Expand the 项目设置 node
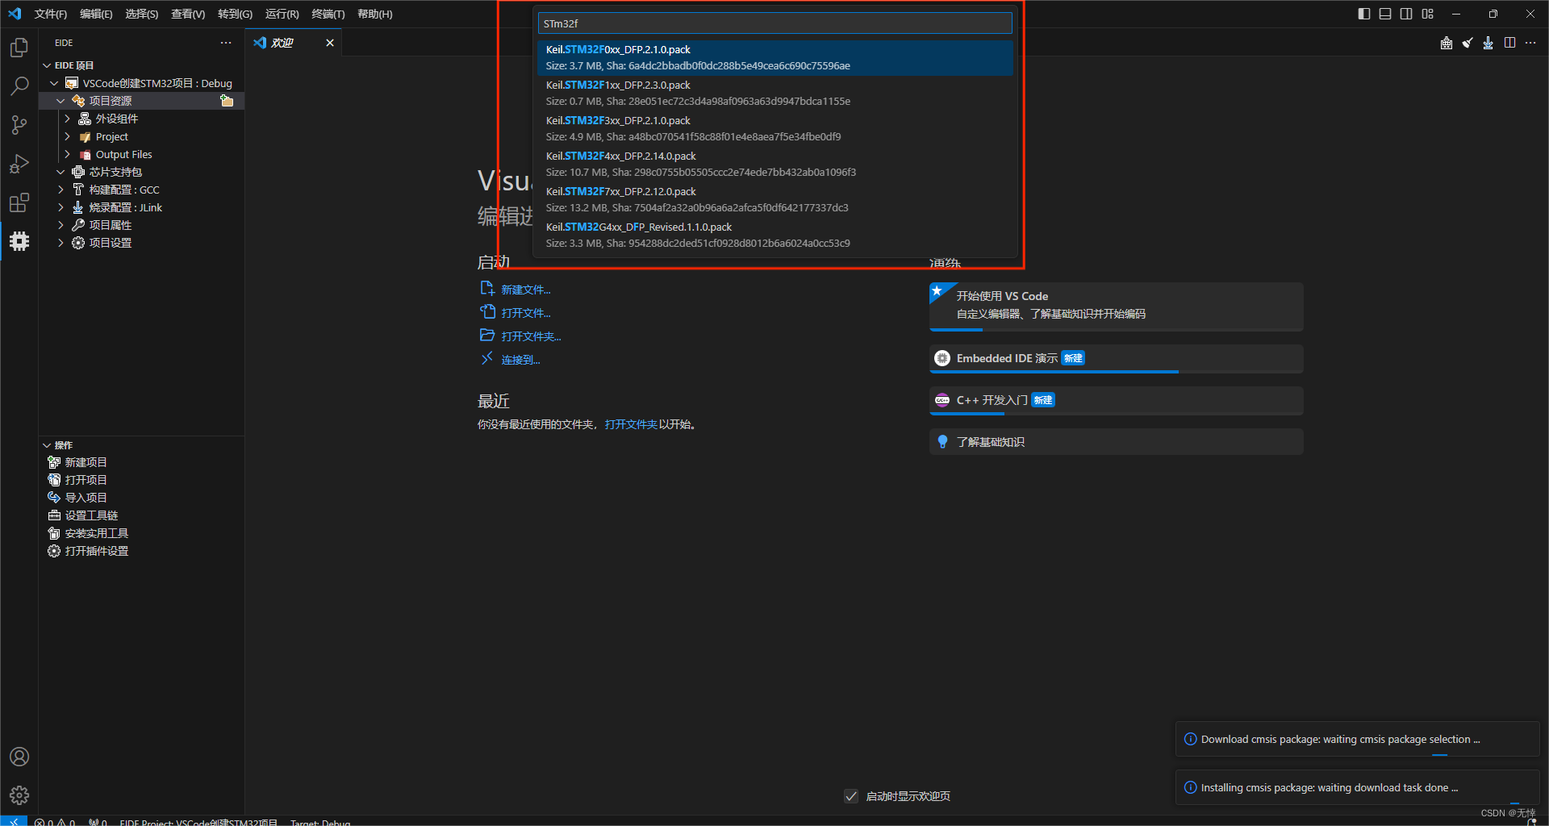 (61, 243)
